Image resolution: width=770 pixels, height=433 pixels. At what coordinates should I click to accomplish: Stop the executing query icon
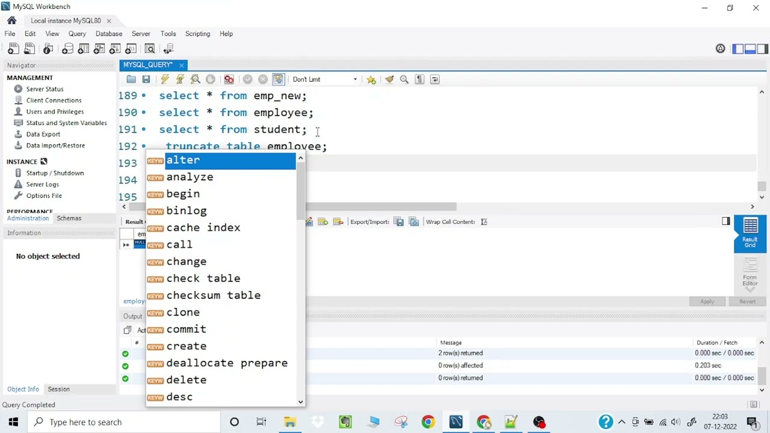(x=210, y=79)
